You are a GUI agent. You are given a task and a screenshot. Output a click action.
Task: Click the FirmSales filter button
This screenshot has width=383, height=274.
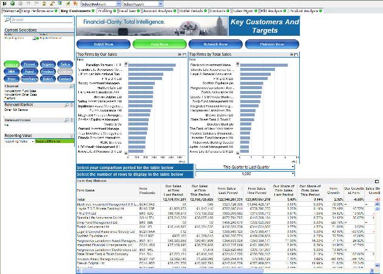coord(30,79)
